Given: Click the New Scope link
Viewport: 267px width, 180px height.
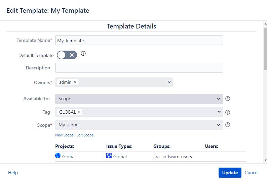Looking at the screenshot, I should point(64,135).
